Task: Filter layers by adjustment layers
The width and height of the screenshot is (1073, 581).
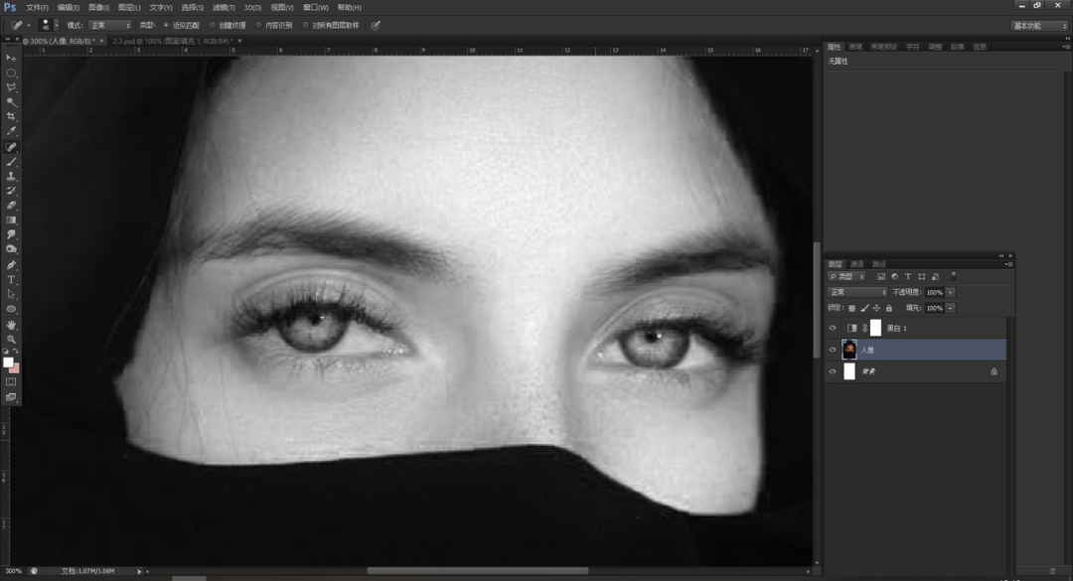Action: (x=894, y=276)
